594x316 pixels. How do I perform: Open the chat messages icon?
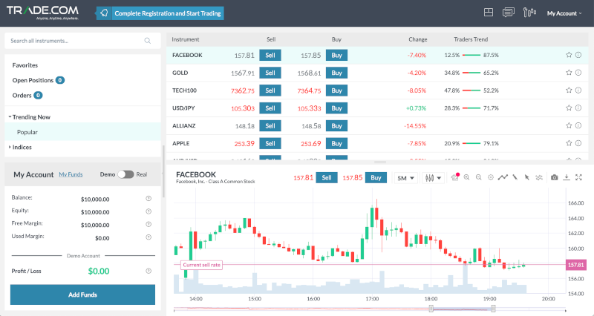click(x=509, y=13)
